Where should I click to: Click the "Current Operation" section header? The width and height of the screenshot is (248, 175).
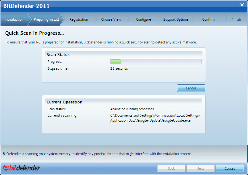pyautogui.click(x=64, y=102)
